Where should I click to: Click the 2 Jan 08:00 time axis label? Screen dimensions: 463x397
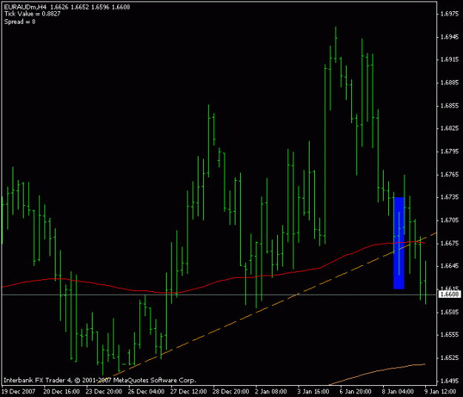tap(271, 392)
